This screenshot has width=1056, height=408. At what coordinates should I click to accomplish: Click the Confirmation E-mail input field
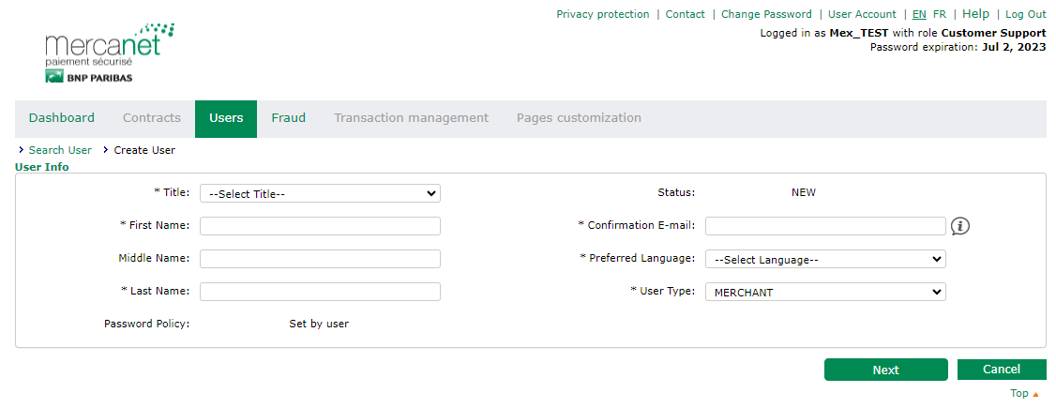(x=824, y=226)
